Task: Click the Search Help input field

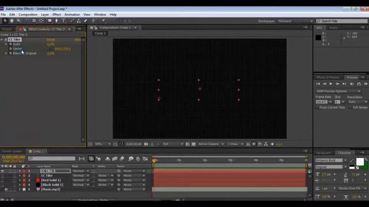Action: 342,21
